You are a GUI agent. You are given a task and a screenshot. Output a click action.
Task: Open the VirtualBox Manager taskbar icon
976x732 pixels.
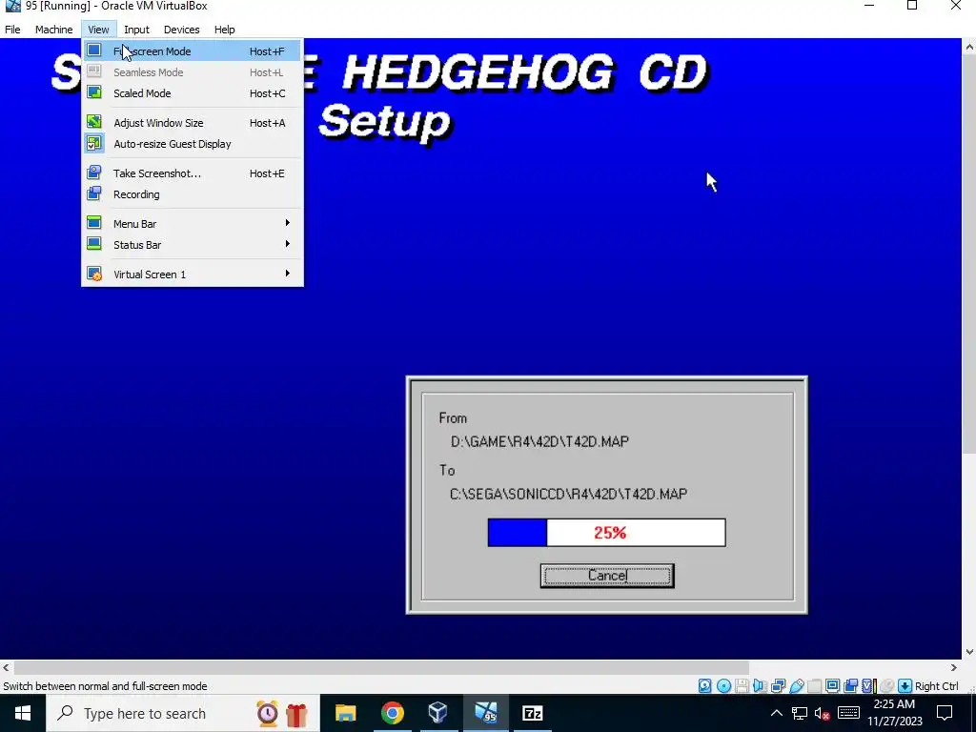(438, 713)
